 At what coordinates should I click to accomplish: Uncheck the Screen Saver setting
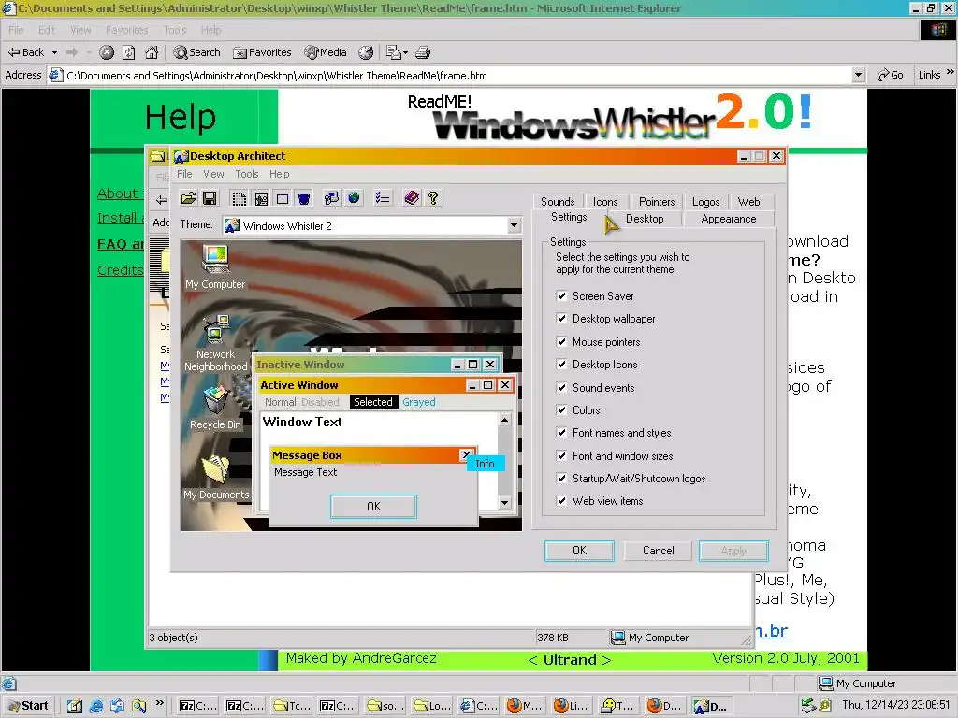point(561,296)
